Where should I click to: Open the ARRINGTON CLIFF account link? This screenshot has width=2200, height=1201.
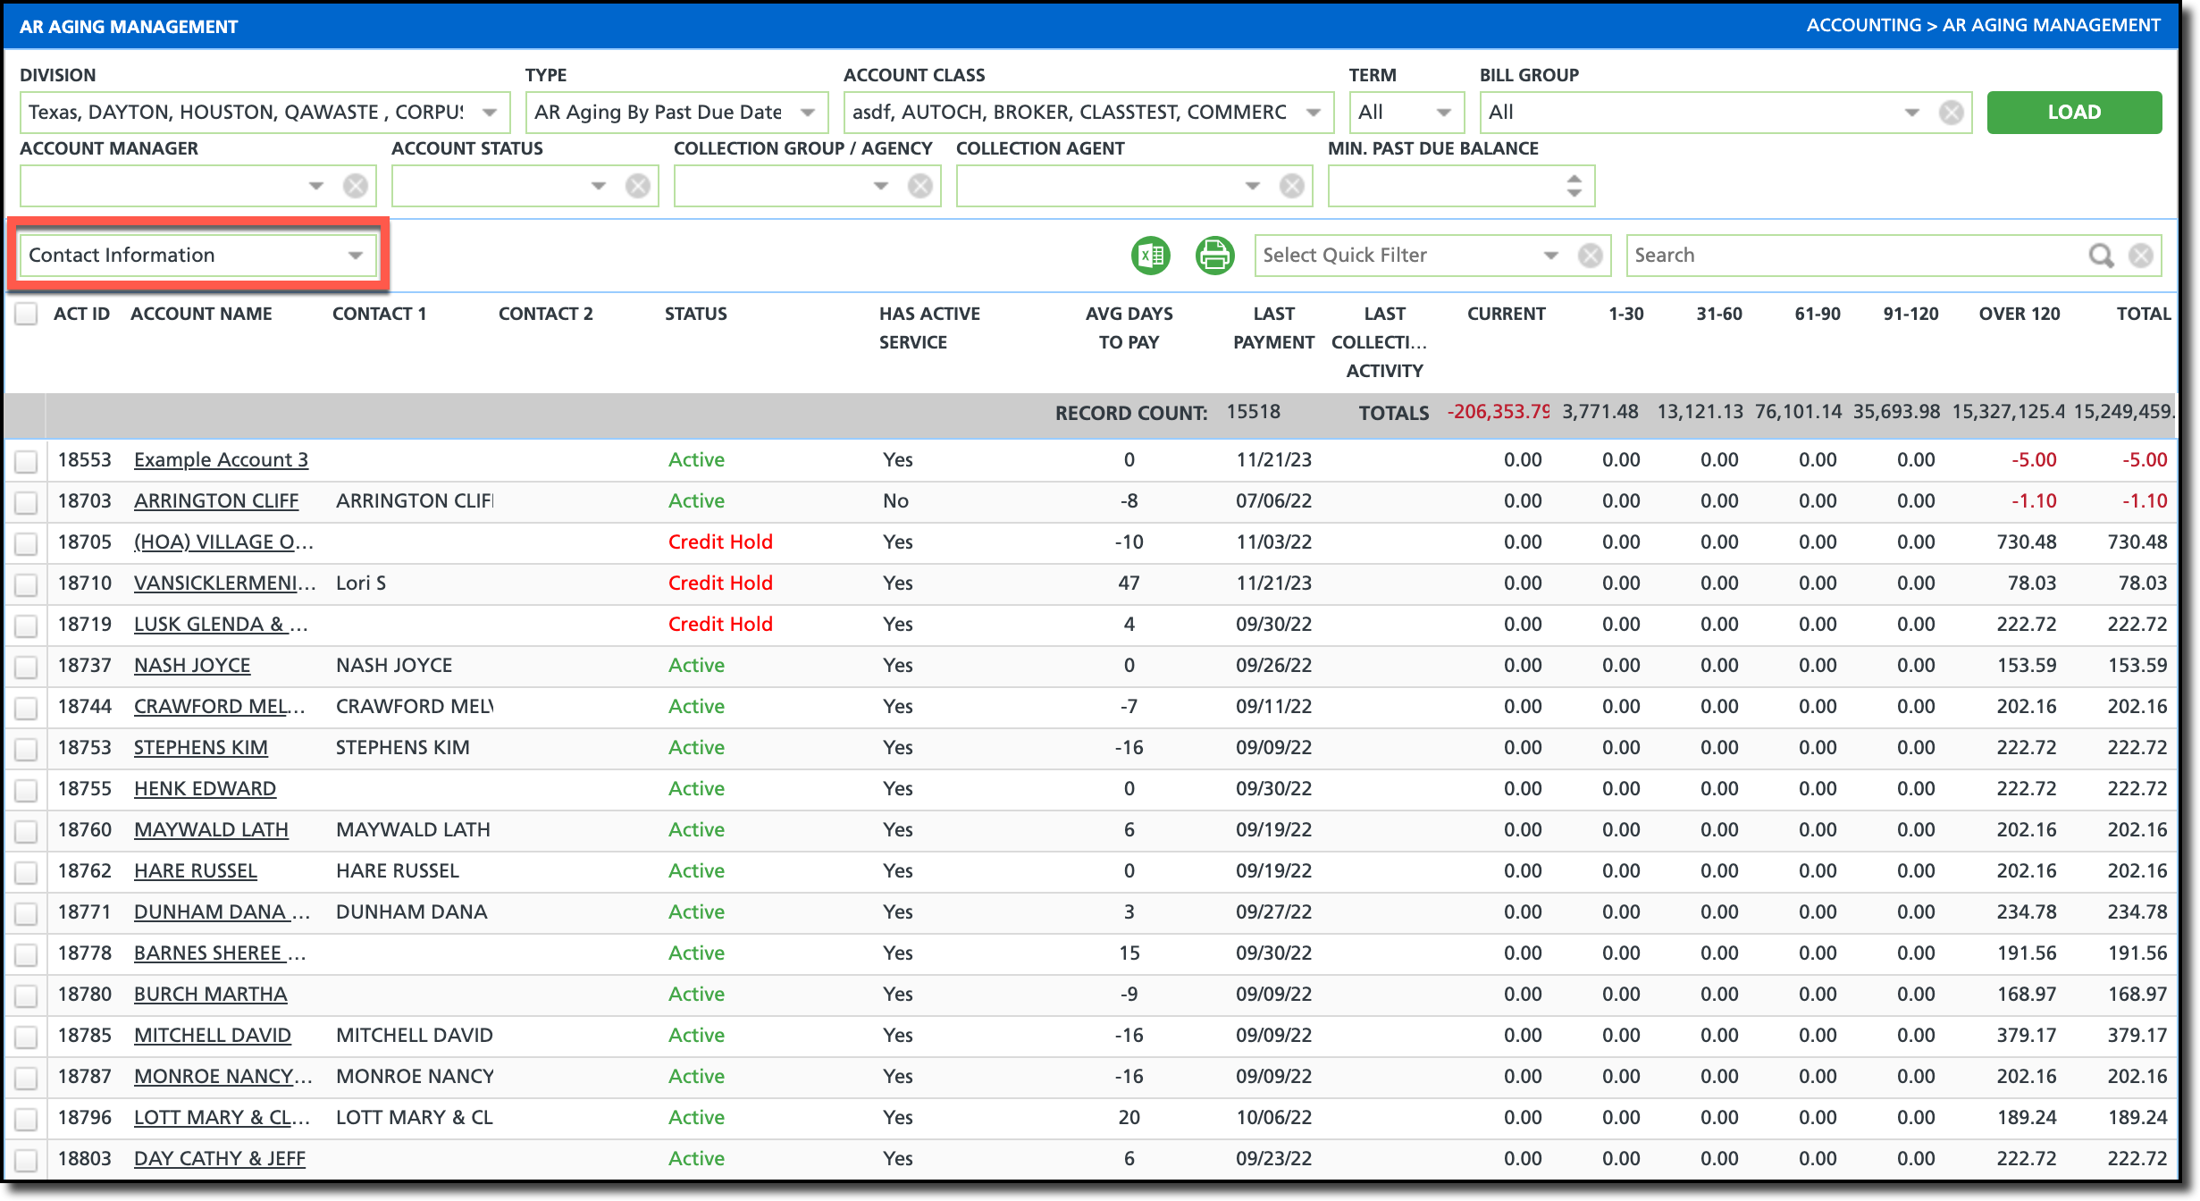click(x=215, y=501)
